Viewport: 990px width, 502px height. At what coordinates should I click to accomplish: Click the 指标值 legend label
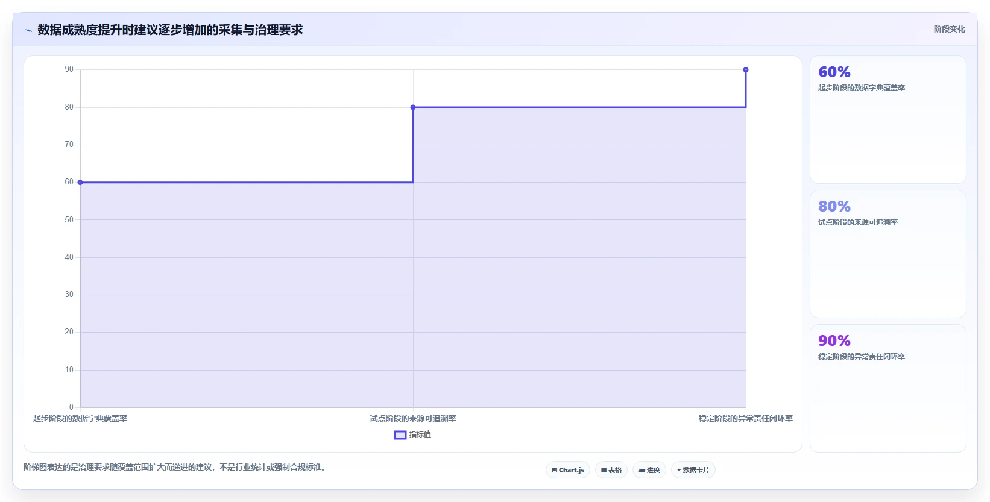420,435
